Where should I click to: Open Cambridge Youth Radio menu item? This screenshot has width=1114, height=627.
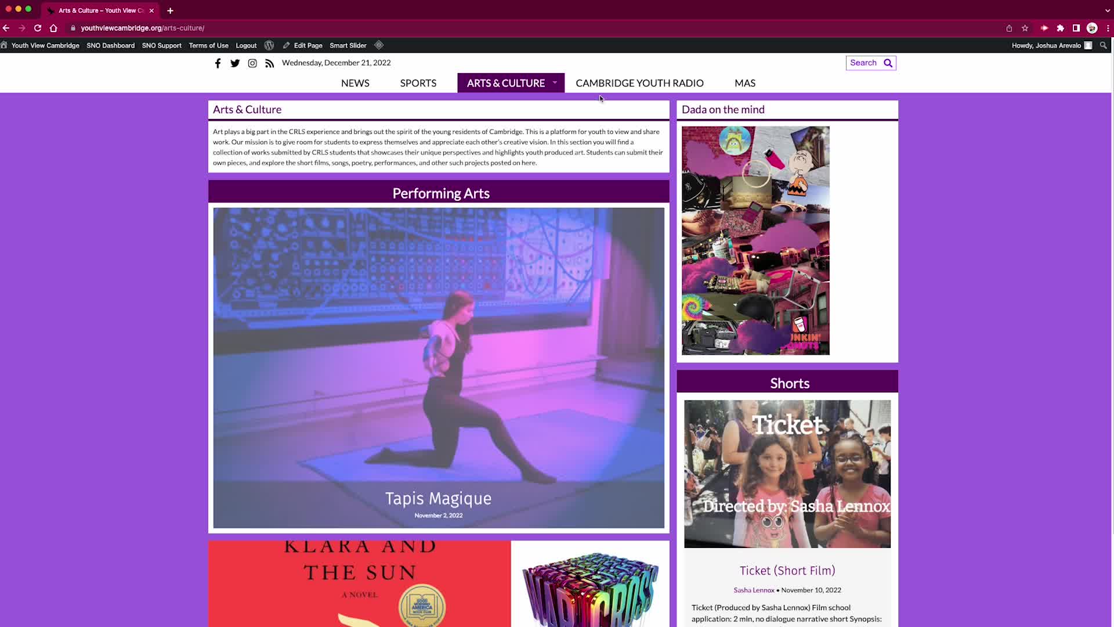tap(639, 83)
